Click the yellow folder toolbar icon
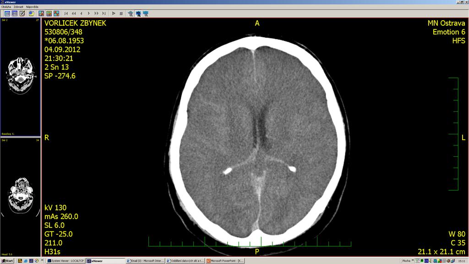 [x=32, y=13]
